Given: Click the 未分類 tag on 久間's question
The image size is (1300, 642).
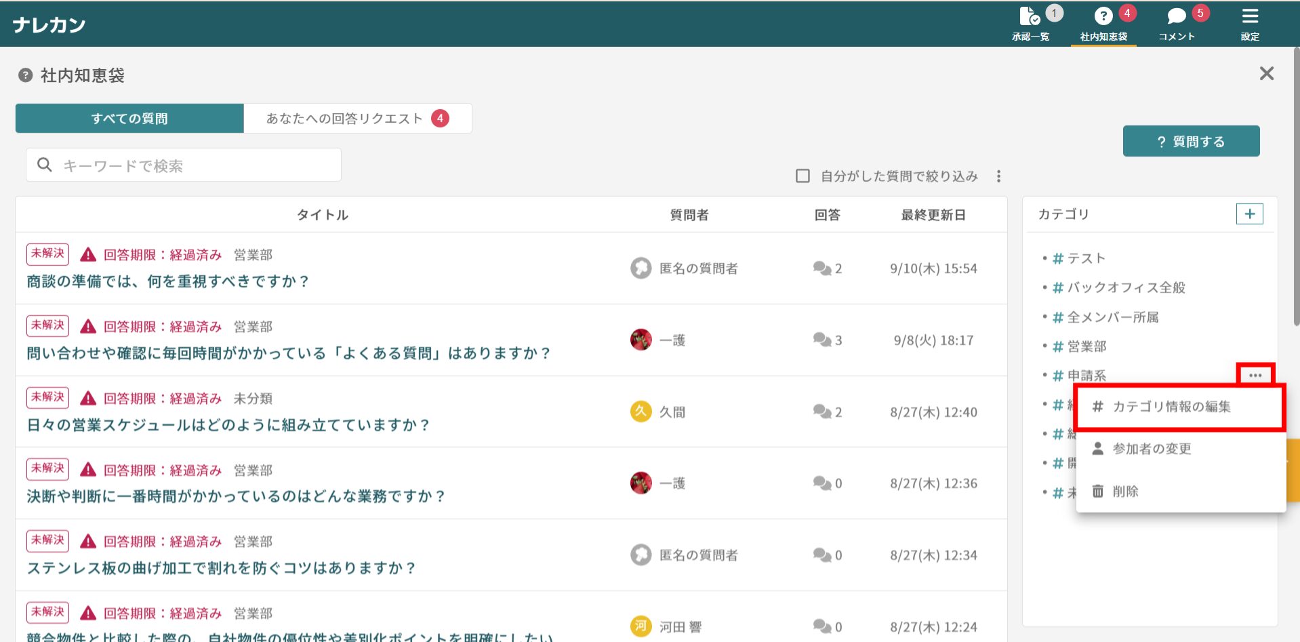Looking at the screenshot, I should (x=253, y=399).
